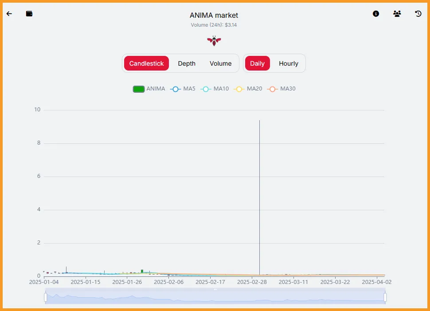Switch to the Depth chart tab
Image resolution: width=430 pixels, height=311 pixels.
pos(187,63)
